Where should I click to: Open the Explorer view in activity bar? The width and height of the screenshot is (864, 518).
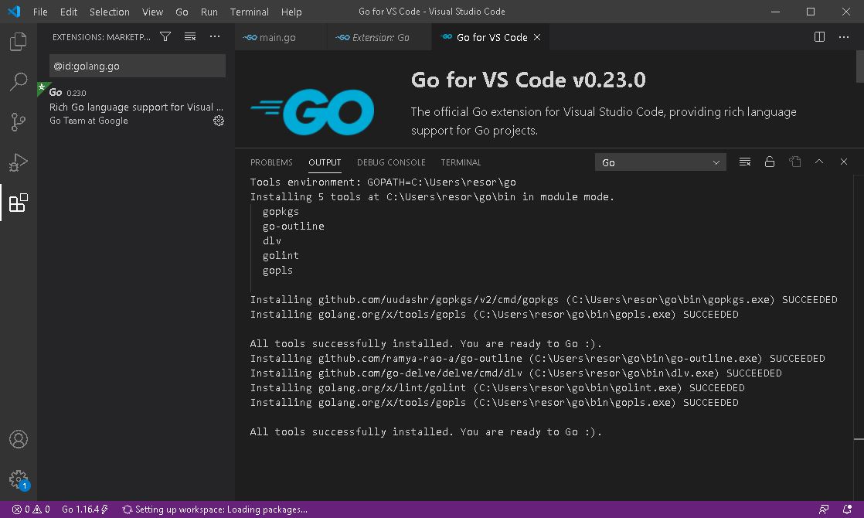point(19,41)
